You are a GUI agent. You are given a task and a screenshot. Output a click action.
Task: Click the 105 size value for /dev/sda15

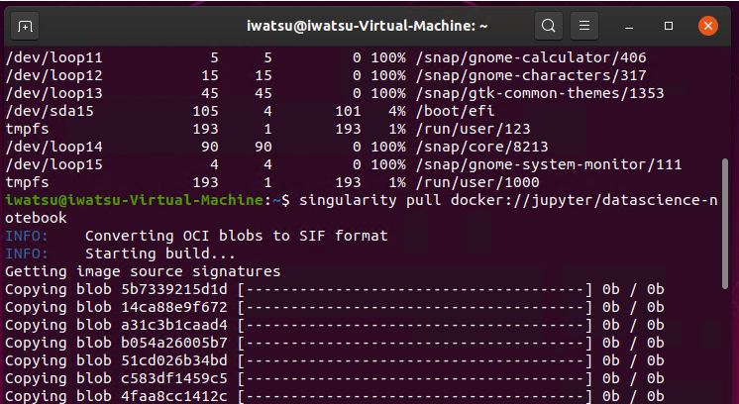(x=205, y=112)
